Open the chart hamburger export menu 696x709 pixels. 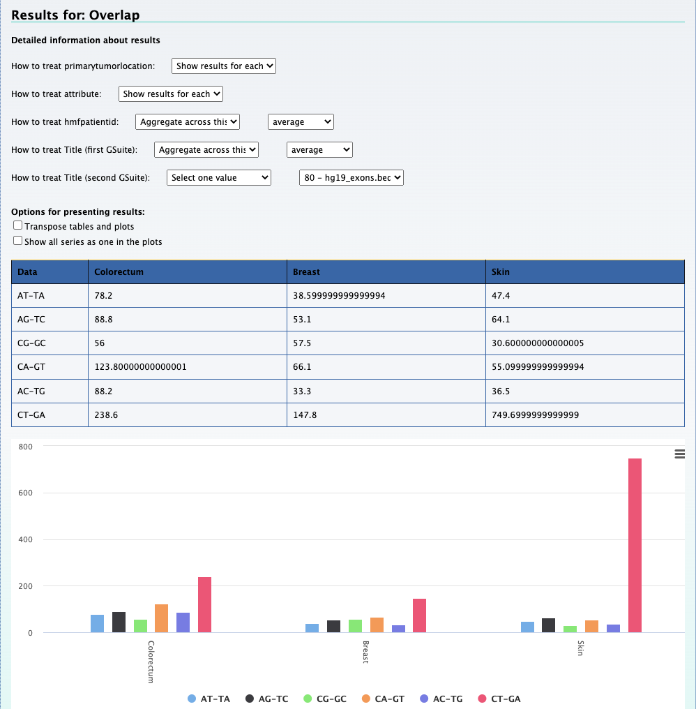click(680, 454)
